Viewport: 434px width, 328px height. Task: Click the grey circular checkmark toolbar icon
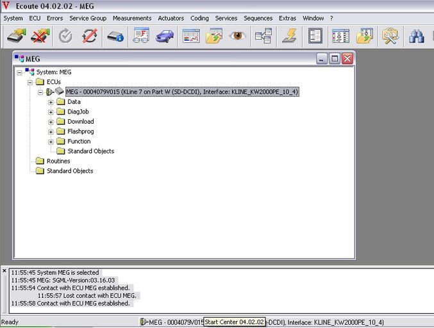pyautogui.click(x=65, y=36)
